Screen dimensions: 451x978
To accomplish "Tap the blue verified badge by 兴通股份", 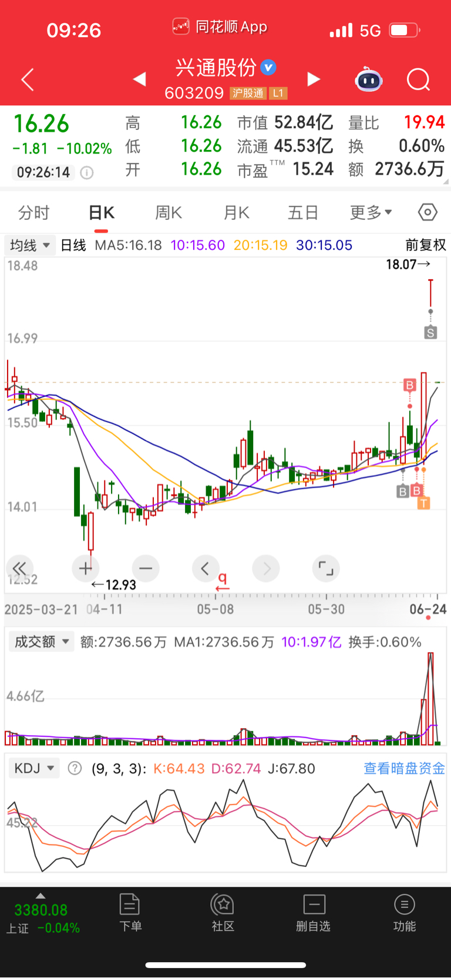I will tap(268, 68).
